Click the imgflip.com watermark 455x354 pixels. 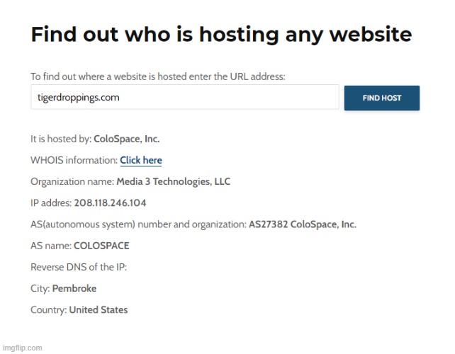(22, 348)
